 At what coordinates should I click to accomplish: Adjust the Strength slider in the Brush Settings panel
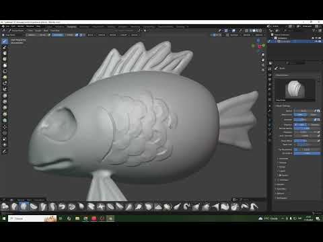[304, 120]
